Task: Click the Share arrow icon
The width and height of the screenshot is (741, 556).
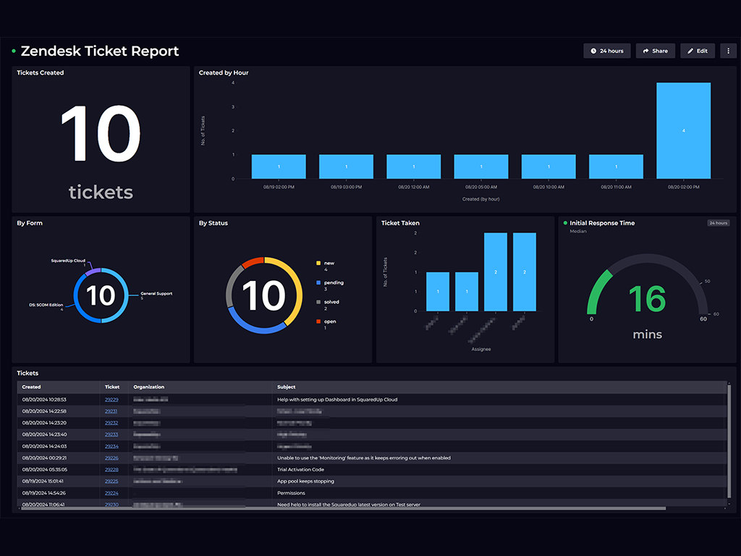Action: click(646, 51)
